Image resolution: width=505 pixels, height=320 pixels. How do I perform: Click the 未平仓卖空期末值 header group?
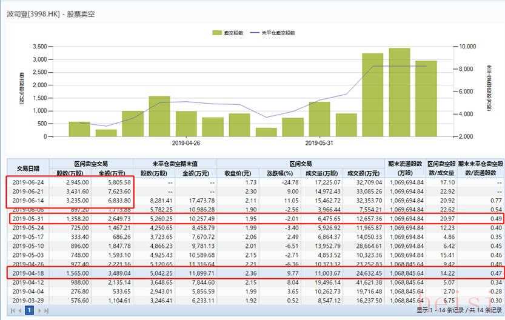(x=175, y=164)
